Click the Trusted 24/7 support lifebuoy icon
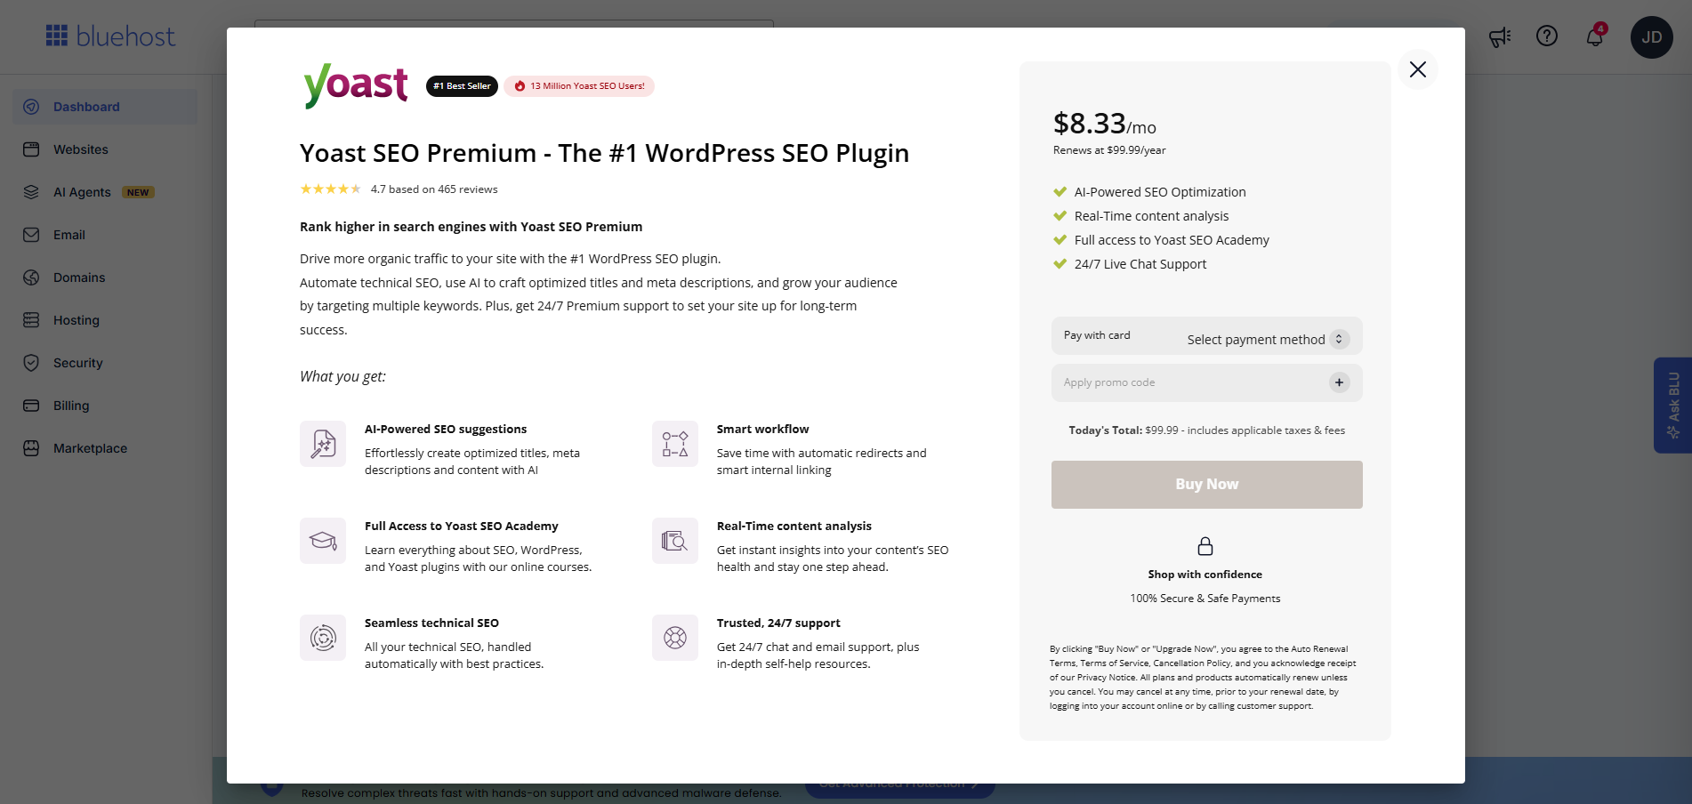 [675, 638]
